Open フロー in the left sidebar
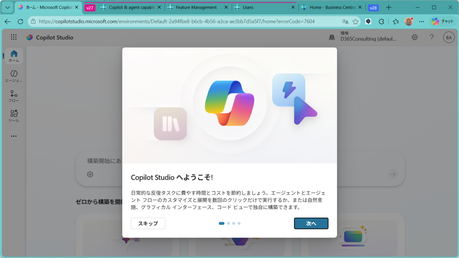 coord(14,96)
